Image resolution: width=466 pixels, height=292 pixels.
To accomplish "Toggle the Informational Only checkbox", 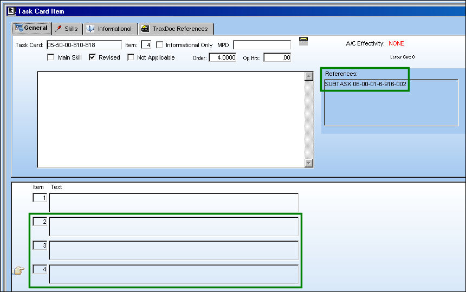I will click(x=160, y=44).
